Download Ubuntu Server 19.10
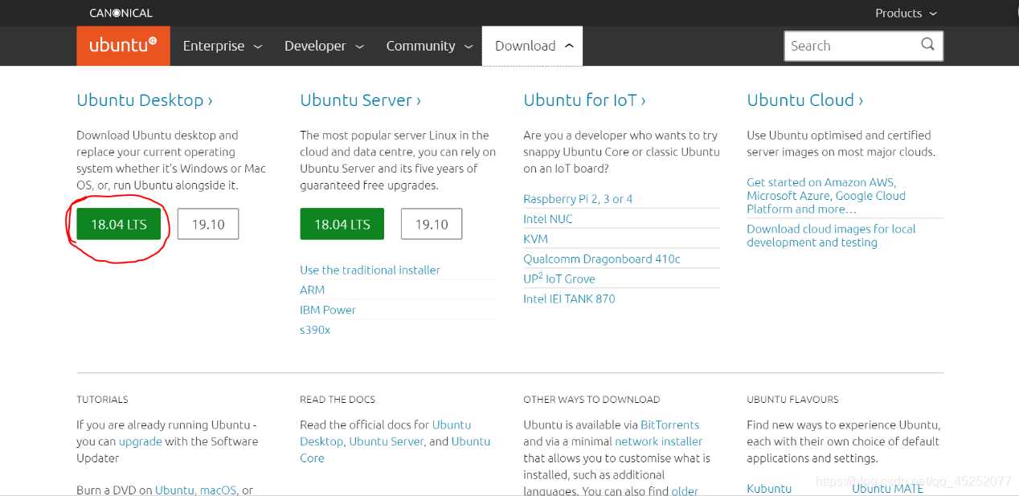This screenshot has width=1019, height=496. click(432, 224)
